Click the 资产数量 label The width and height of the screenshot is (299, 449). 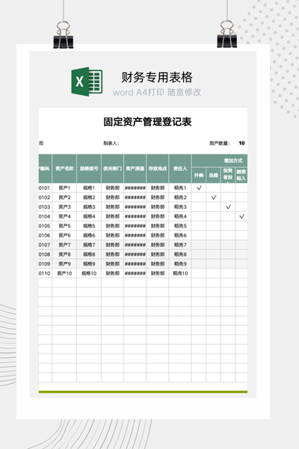pyautogui.click(x=220, y=143)
